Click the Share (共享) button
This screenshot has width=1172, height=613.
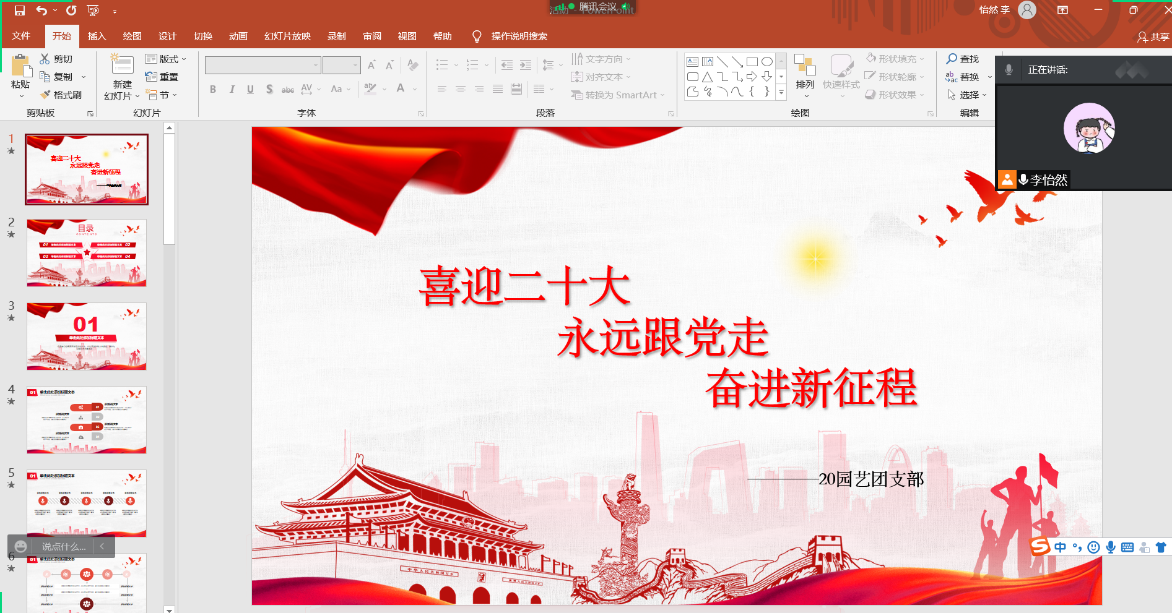pyautogui.click(x=1153, y=36)
